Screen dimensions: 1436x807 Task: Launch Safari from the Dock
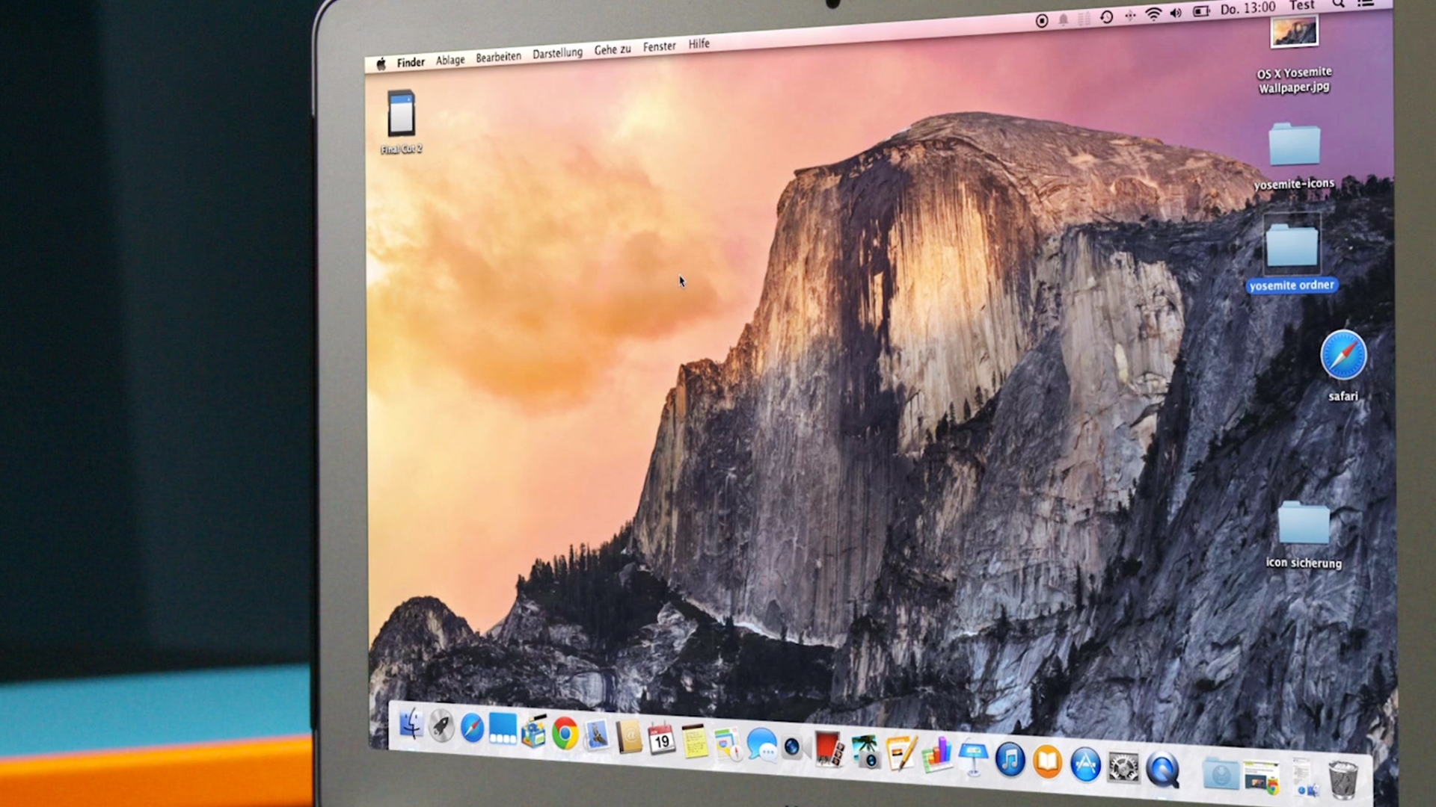click(x=472, y=728)
